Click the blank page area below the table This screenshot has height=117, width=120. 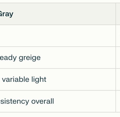click(60, 115)
